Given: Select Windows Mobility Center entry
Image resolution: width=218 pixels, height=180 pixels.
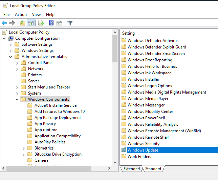Looking at the screenshot, I should [150, 112].
